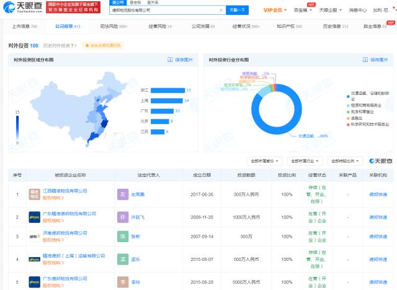Open the logo of 广东精准德邦物流有限公司
The image size is (397, 290).
35,217
